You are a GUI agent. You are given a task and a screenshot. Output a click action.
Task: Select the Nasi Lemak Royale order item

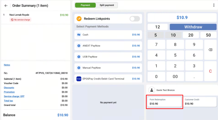(x=36, y=17)
